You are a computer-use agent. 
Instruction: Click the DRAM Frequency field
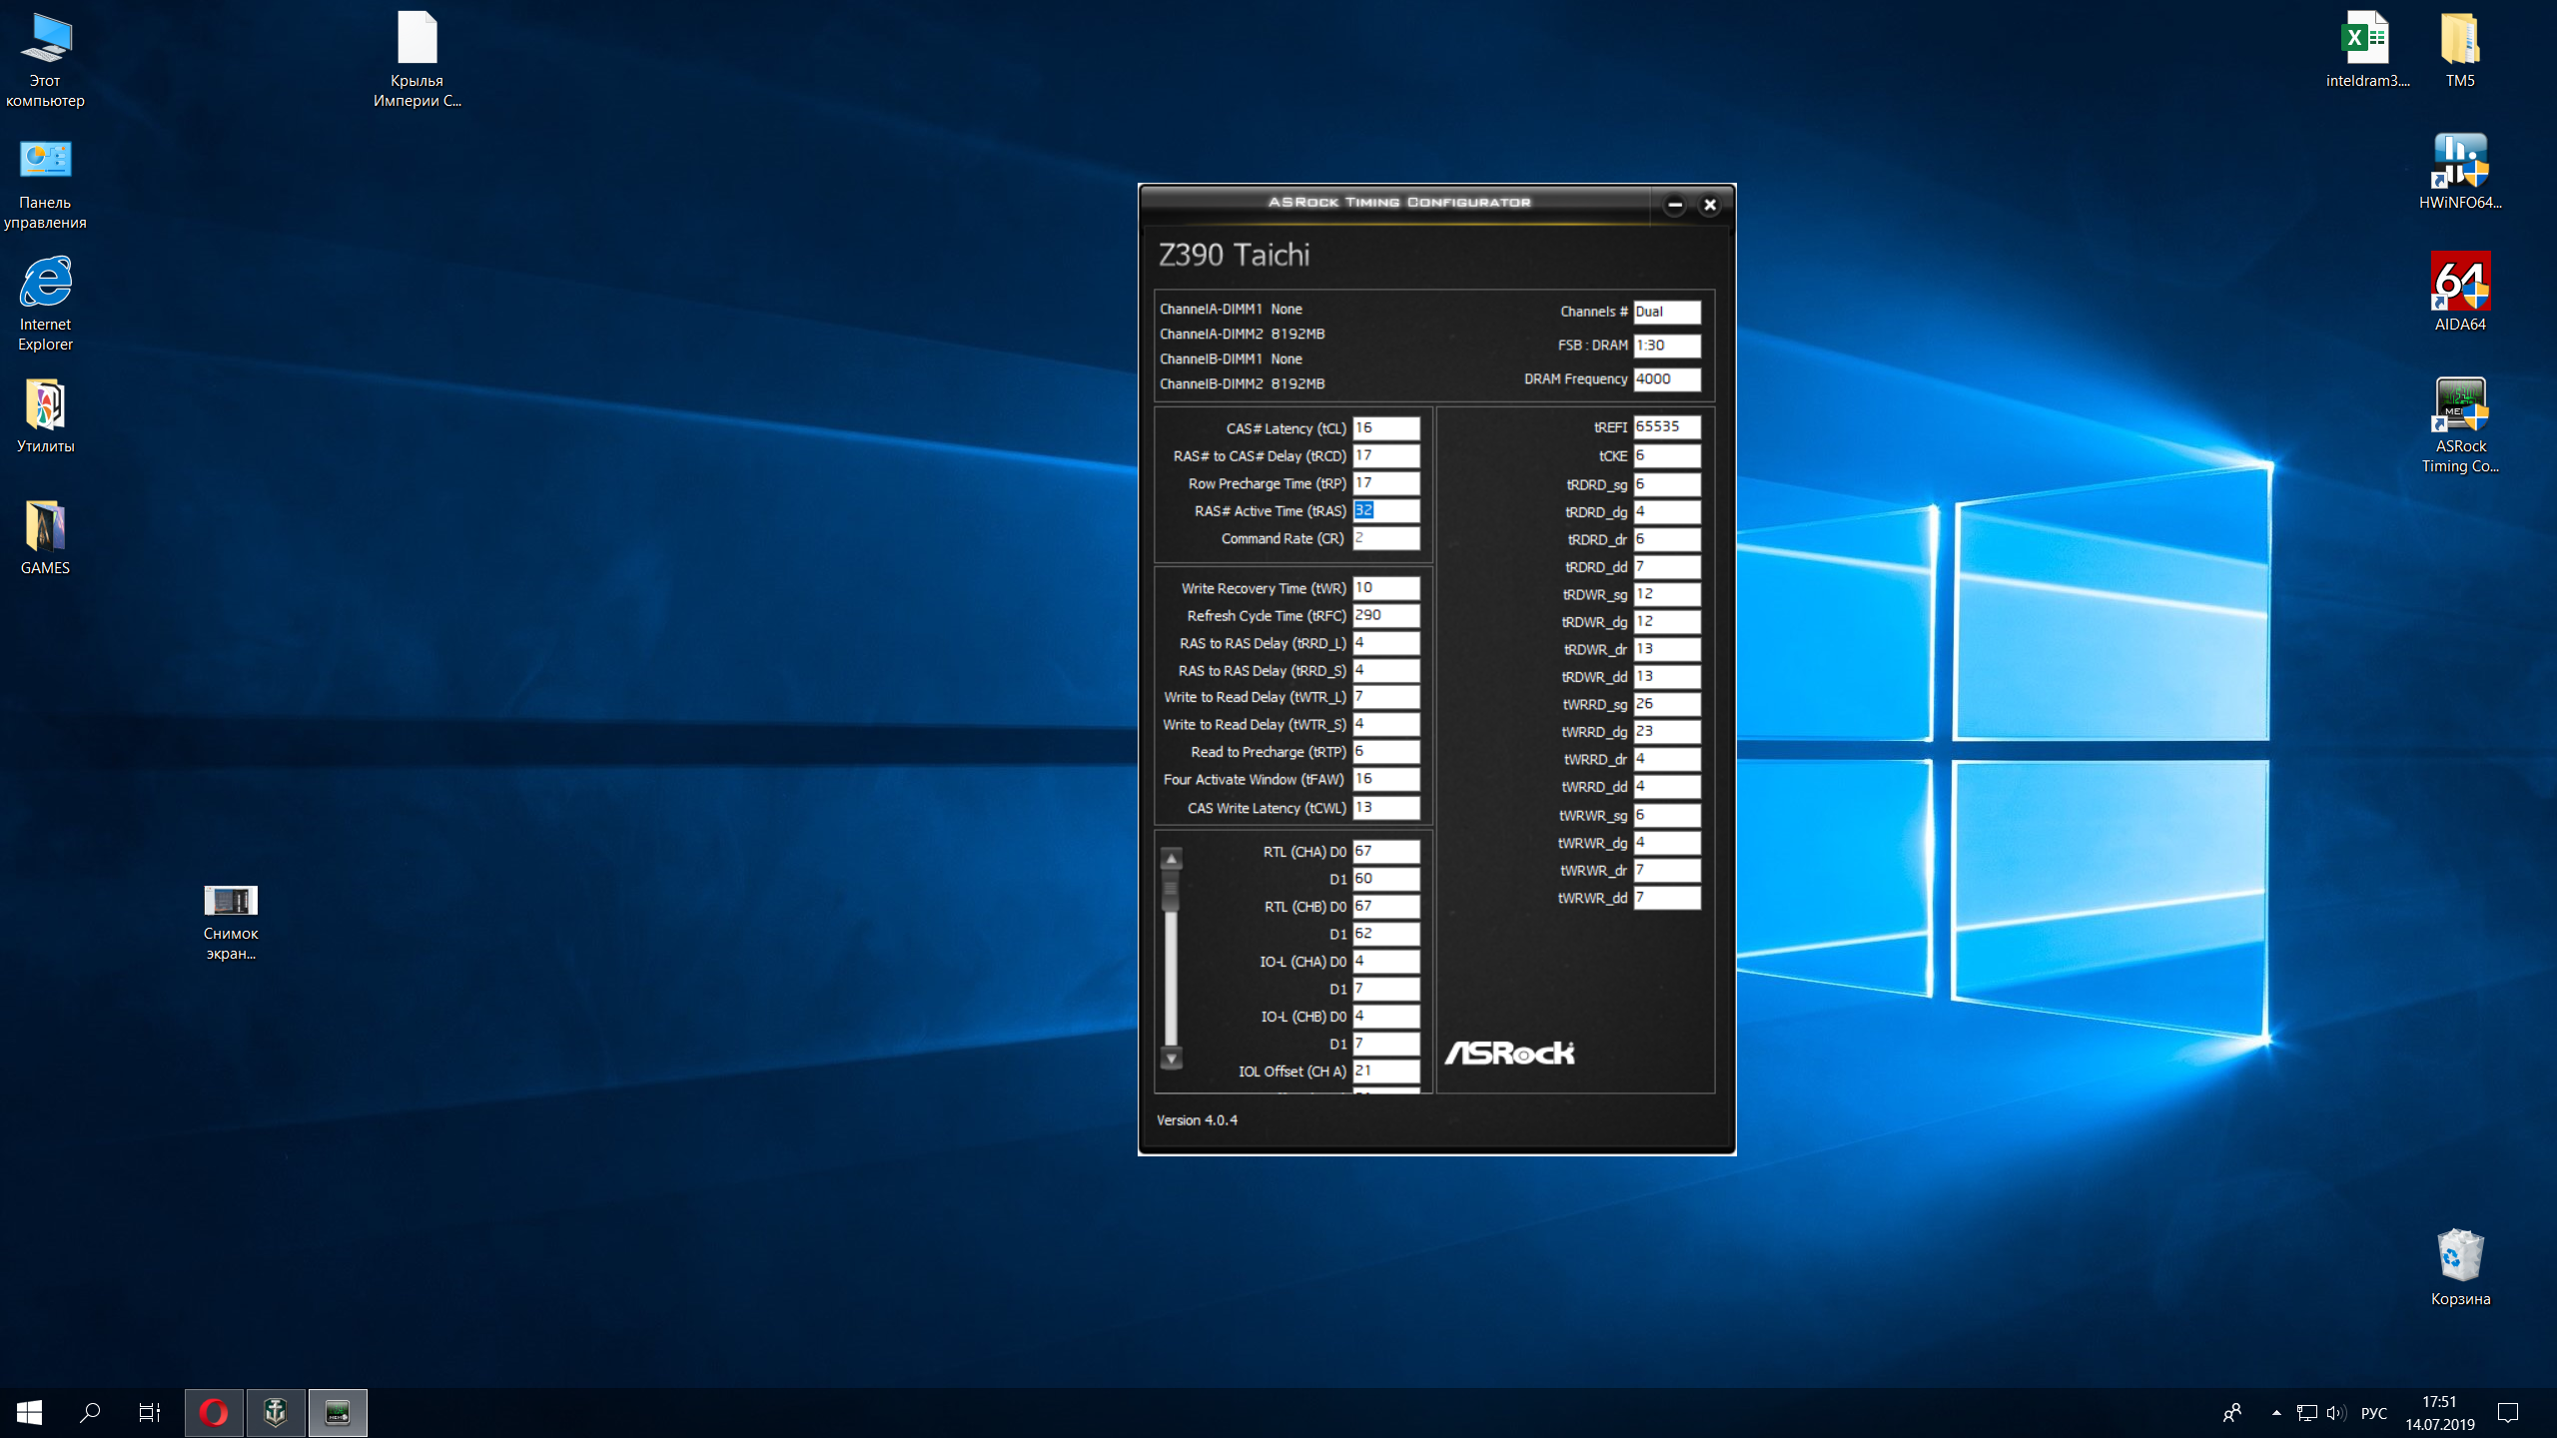coord(1666,379)
